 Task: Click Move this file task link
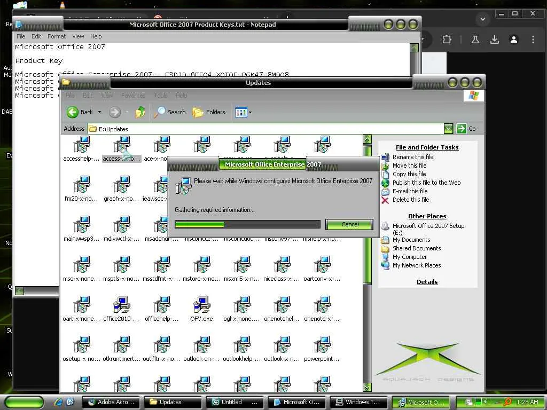click(x=409, y=165)
